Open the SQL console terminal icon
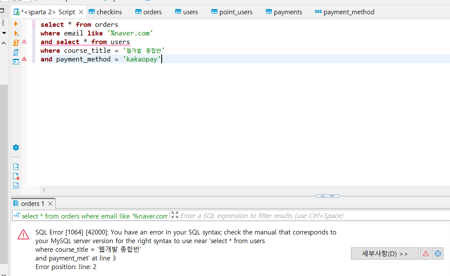Image resolution: width=450 pixels, height=276 pixels. (16, 62)
